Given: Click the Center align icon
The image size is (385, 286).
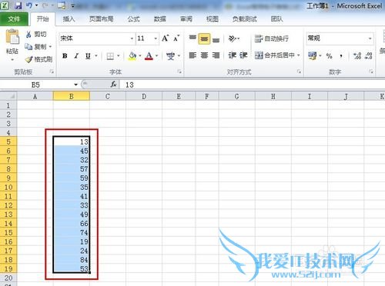Looking at the screenshot, I should tap(204, 55).
